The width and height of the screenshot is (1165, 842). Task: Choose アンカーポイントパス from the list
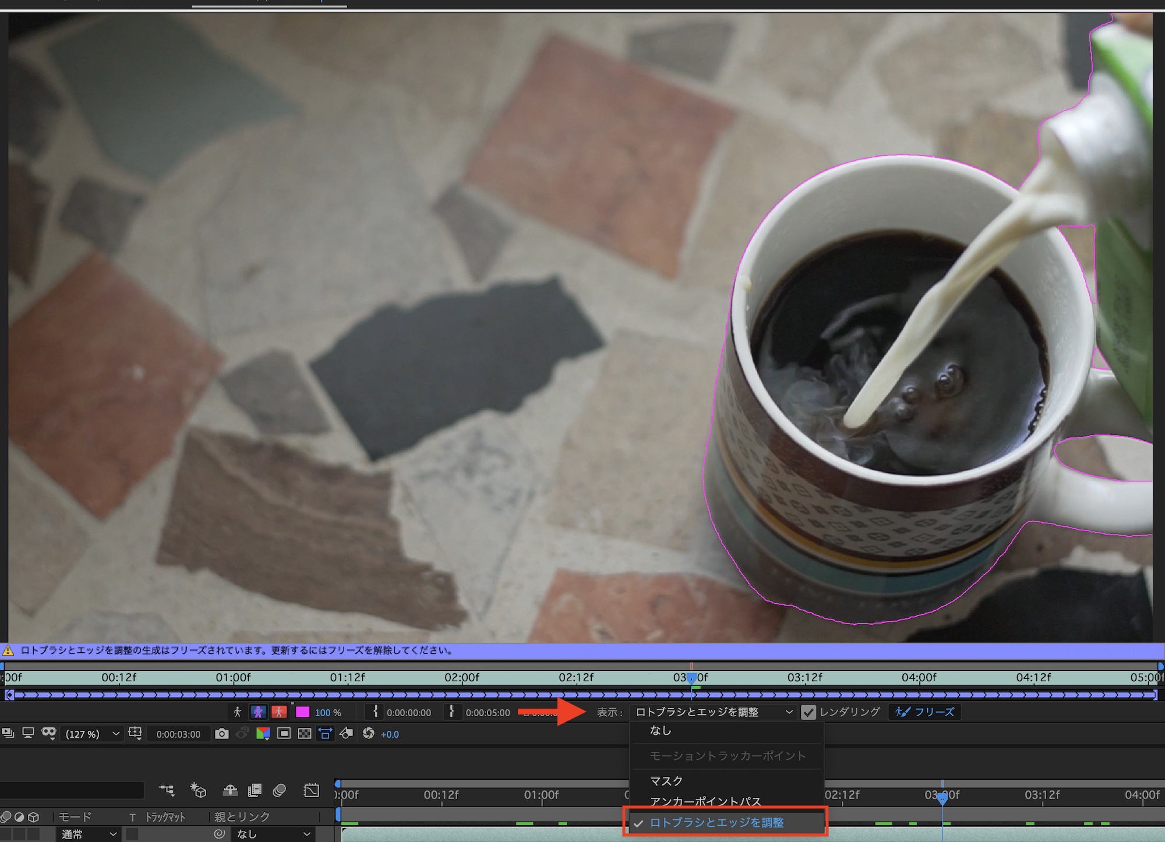(705, 801)
